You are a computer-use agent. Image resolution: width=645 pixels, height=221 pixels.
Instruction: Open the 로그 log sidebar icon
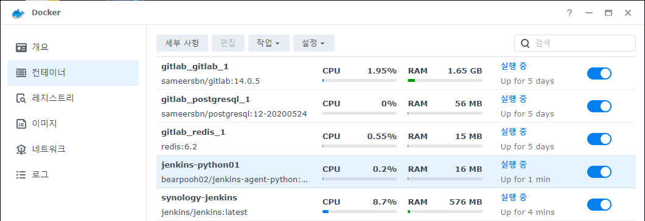tap(21, 175)
